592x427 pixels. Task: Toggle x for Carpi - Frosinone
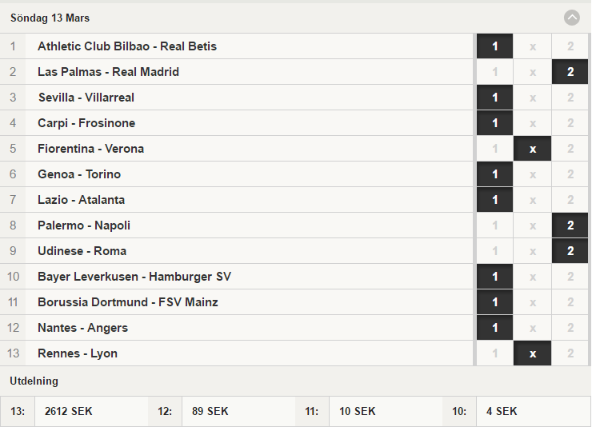click(x=532, y=123)
